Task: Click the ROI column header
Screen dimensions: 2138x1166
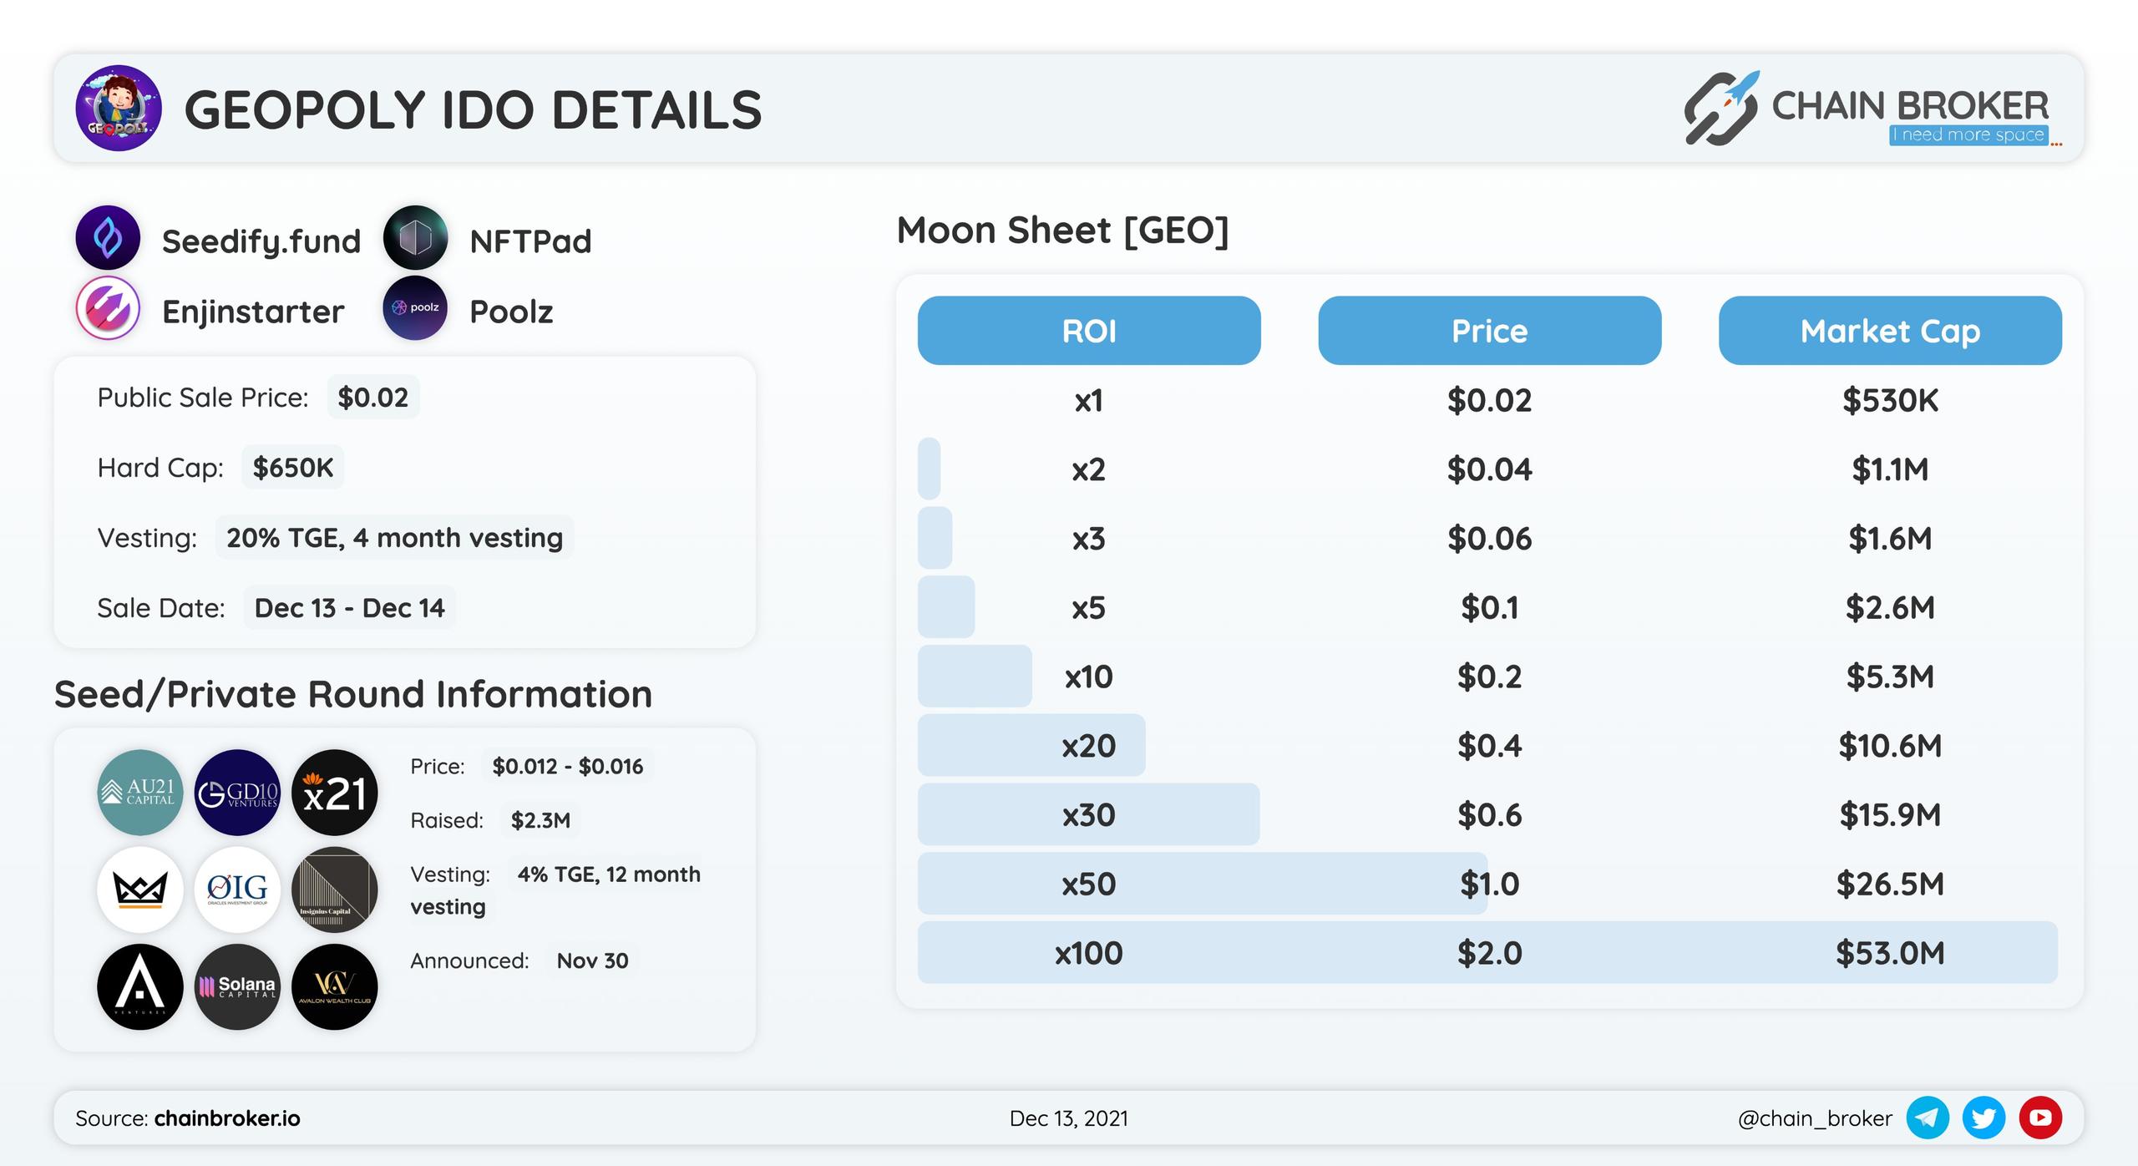Action: point(1089,331)
